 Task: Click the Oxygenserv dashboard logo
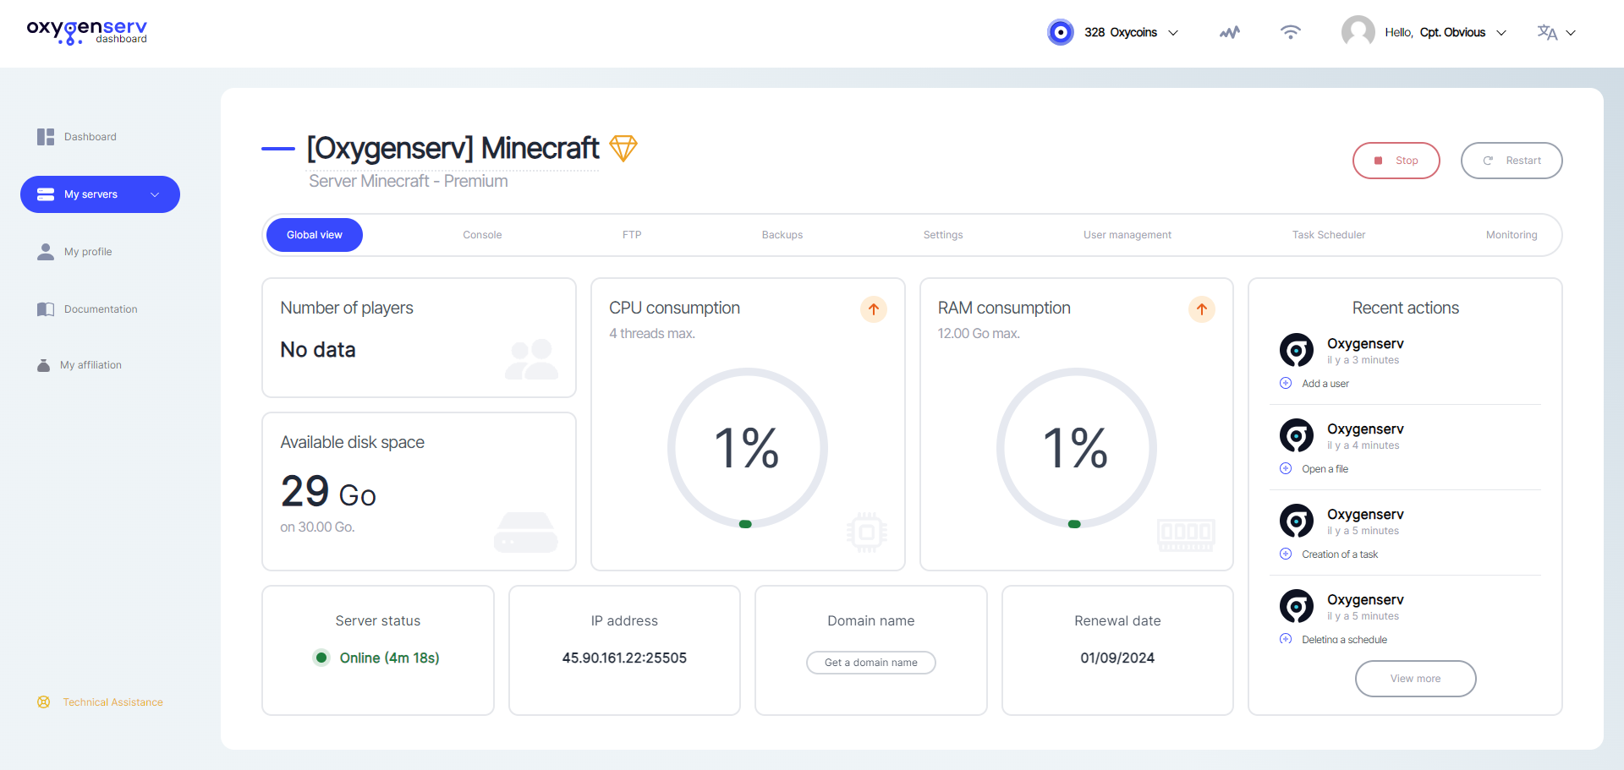(x=87, y=32)
